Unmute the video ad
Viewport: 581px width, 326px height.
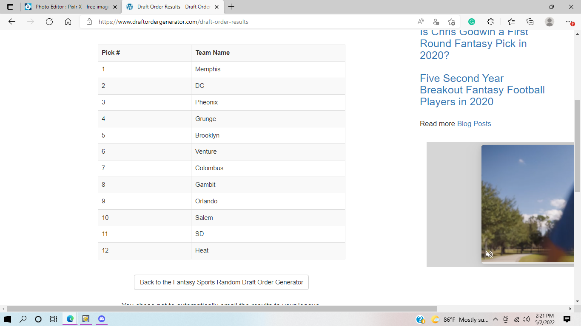pos(490,254)
